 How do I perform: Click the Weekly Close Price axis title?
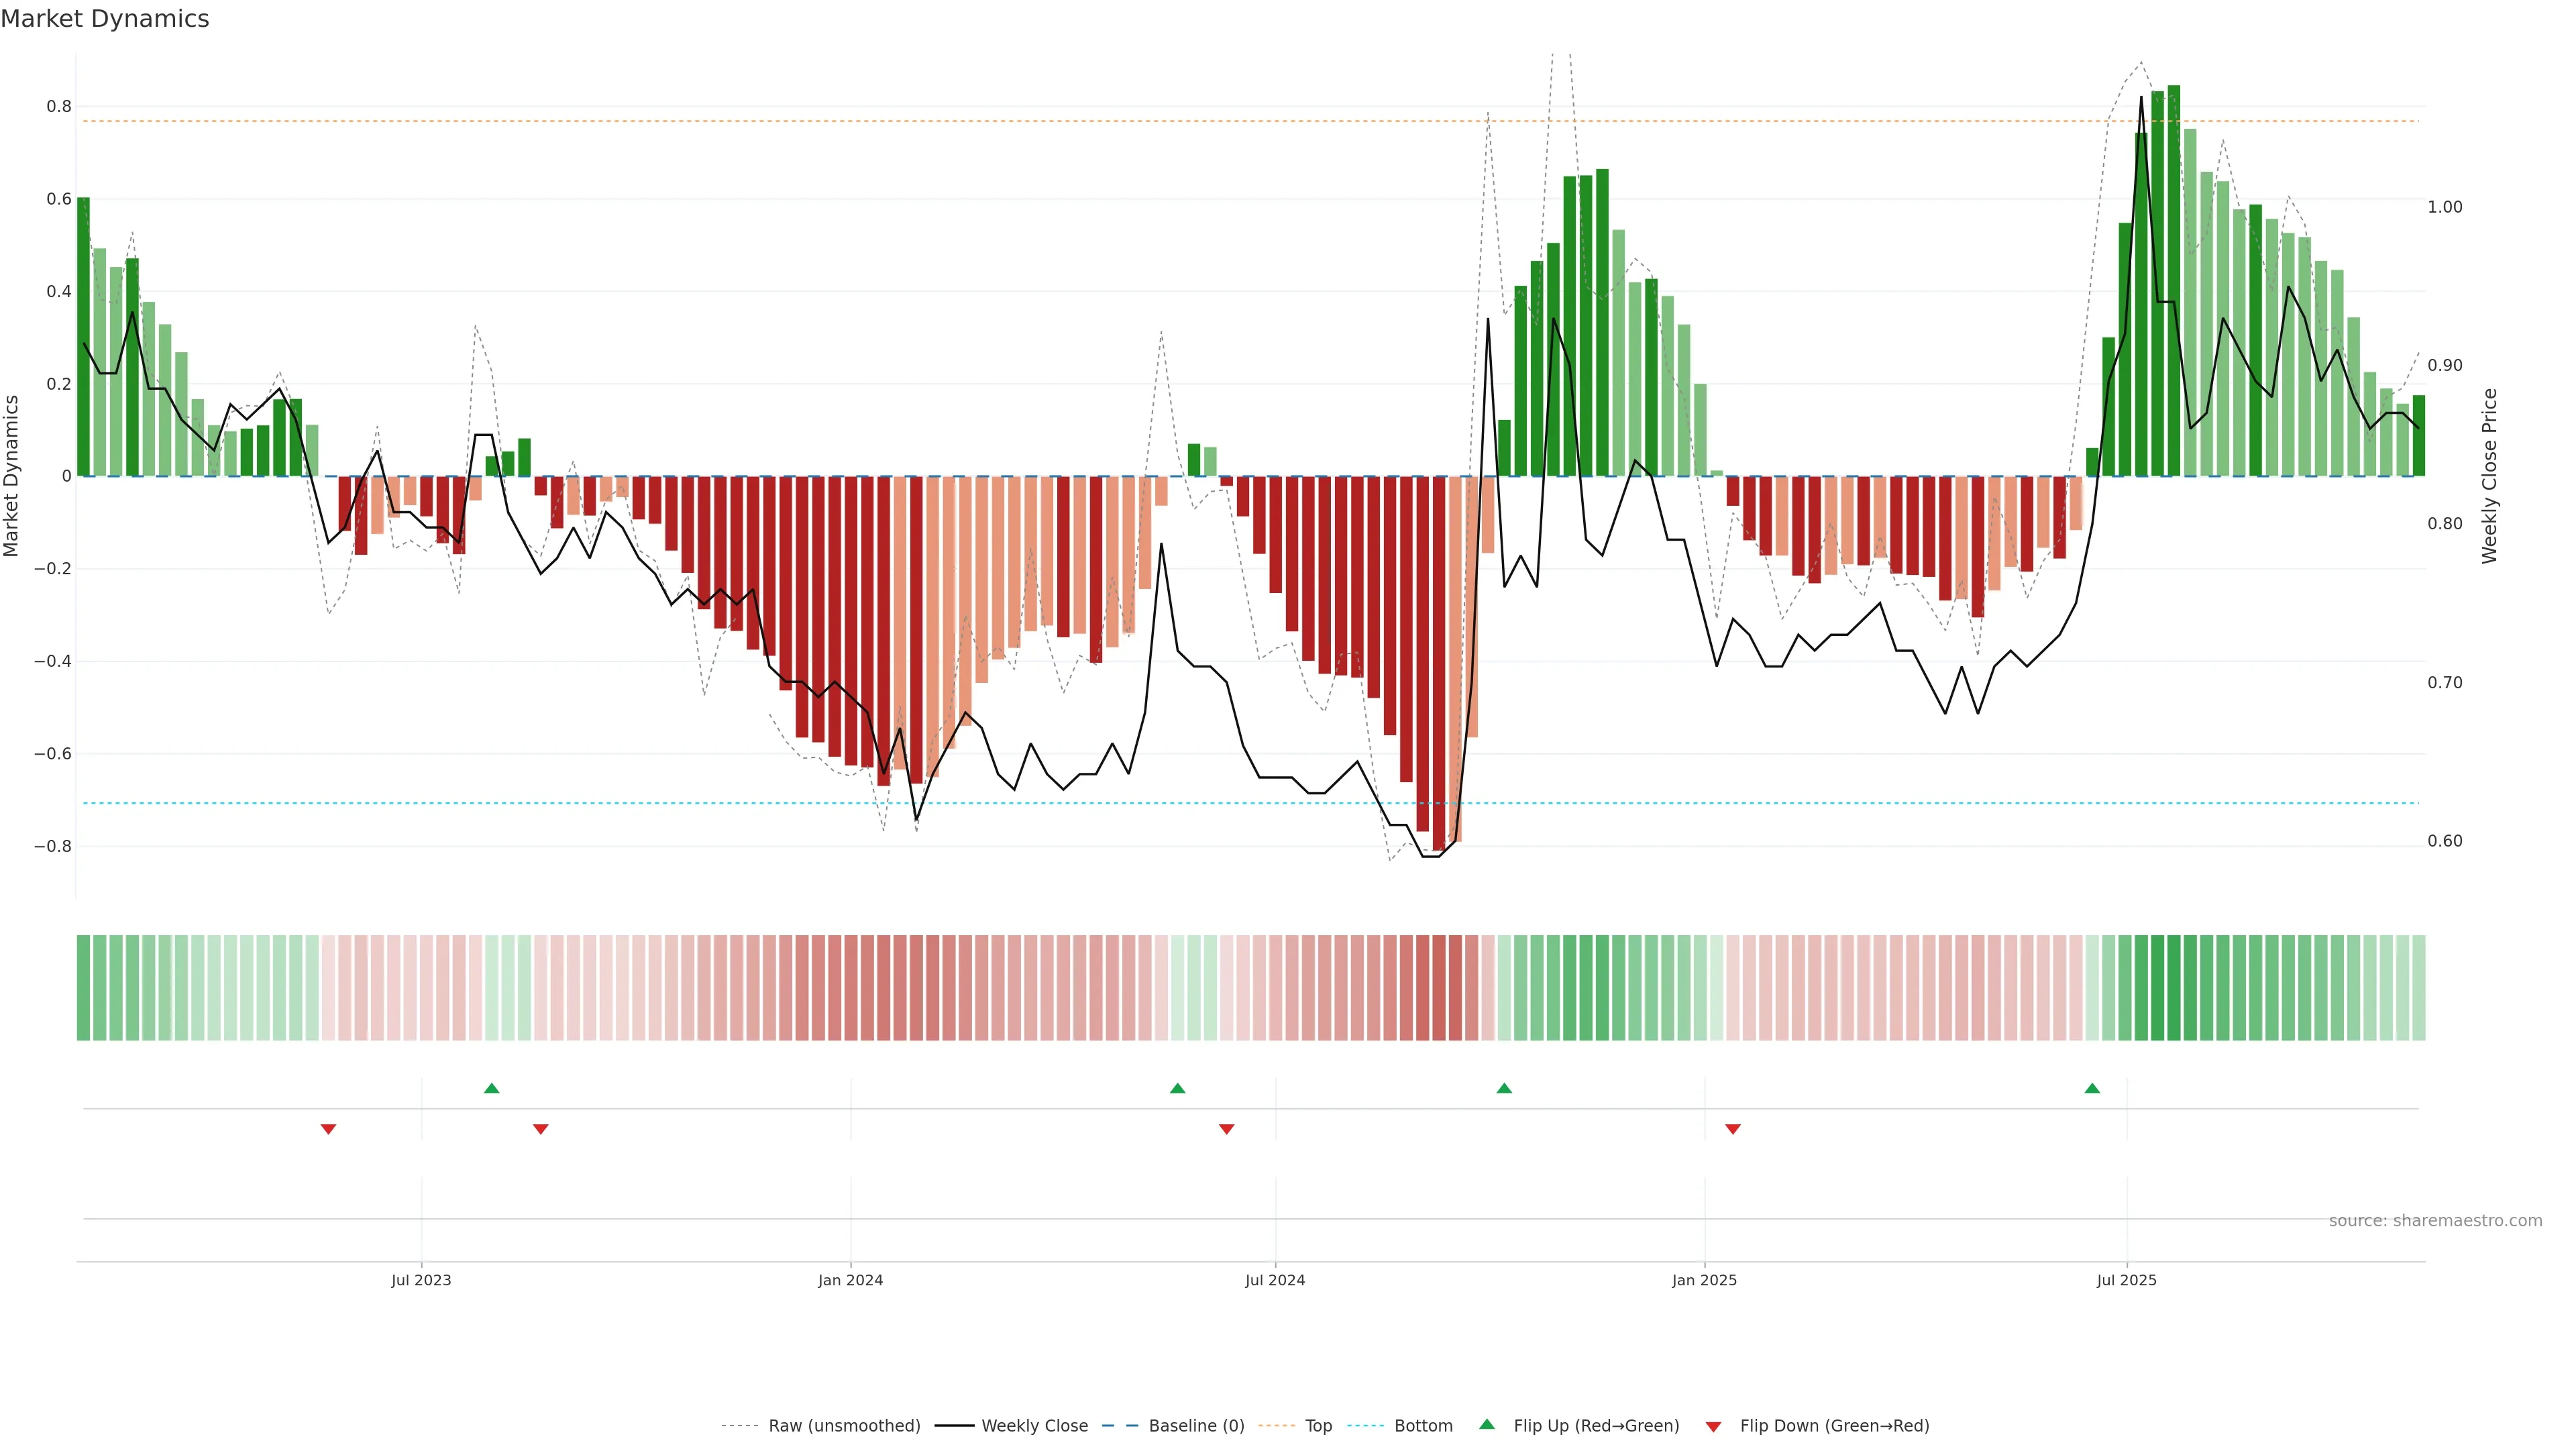2489,476
